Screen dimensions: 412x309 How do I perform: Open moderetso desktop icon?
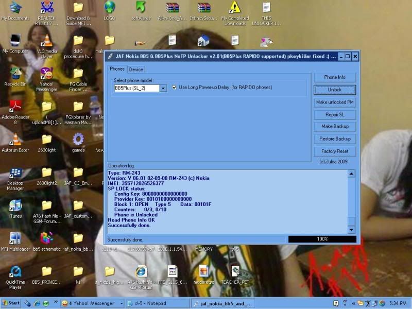tap(203, 275)
